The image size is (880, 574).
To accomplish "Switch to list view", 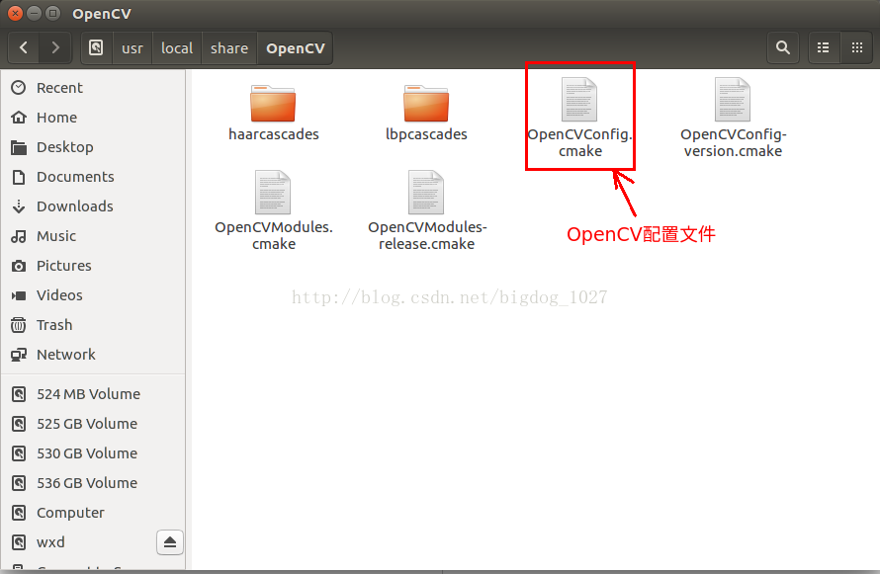I will [x=824, y=47].
